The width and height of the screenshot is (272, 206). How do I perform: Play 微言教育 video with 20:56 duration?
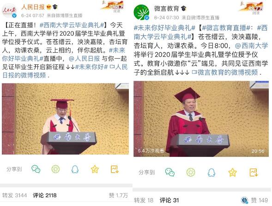coord(201,119)
